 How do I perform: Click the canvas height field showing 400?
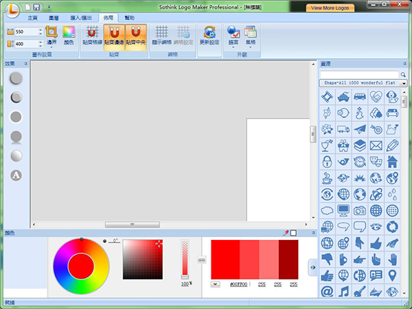pos(26,44)
